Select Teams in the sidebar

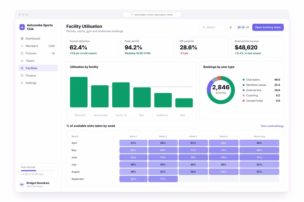(38, 61)
